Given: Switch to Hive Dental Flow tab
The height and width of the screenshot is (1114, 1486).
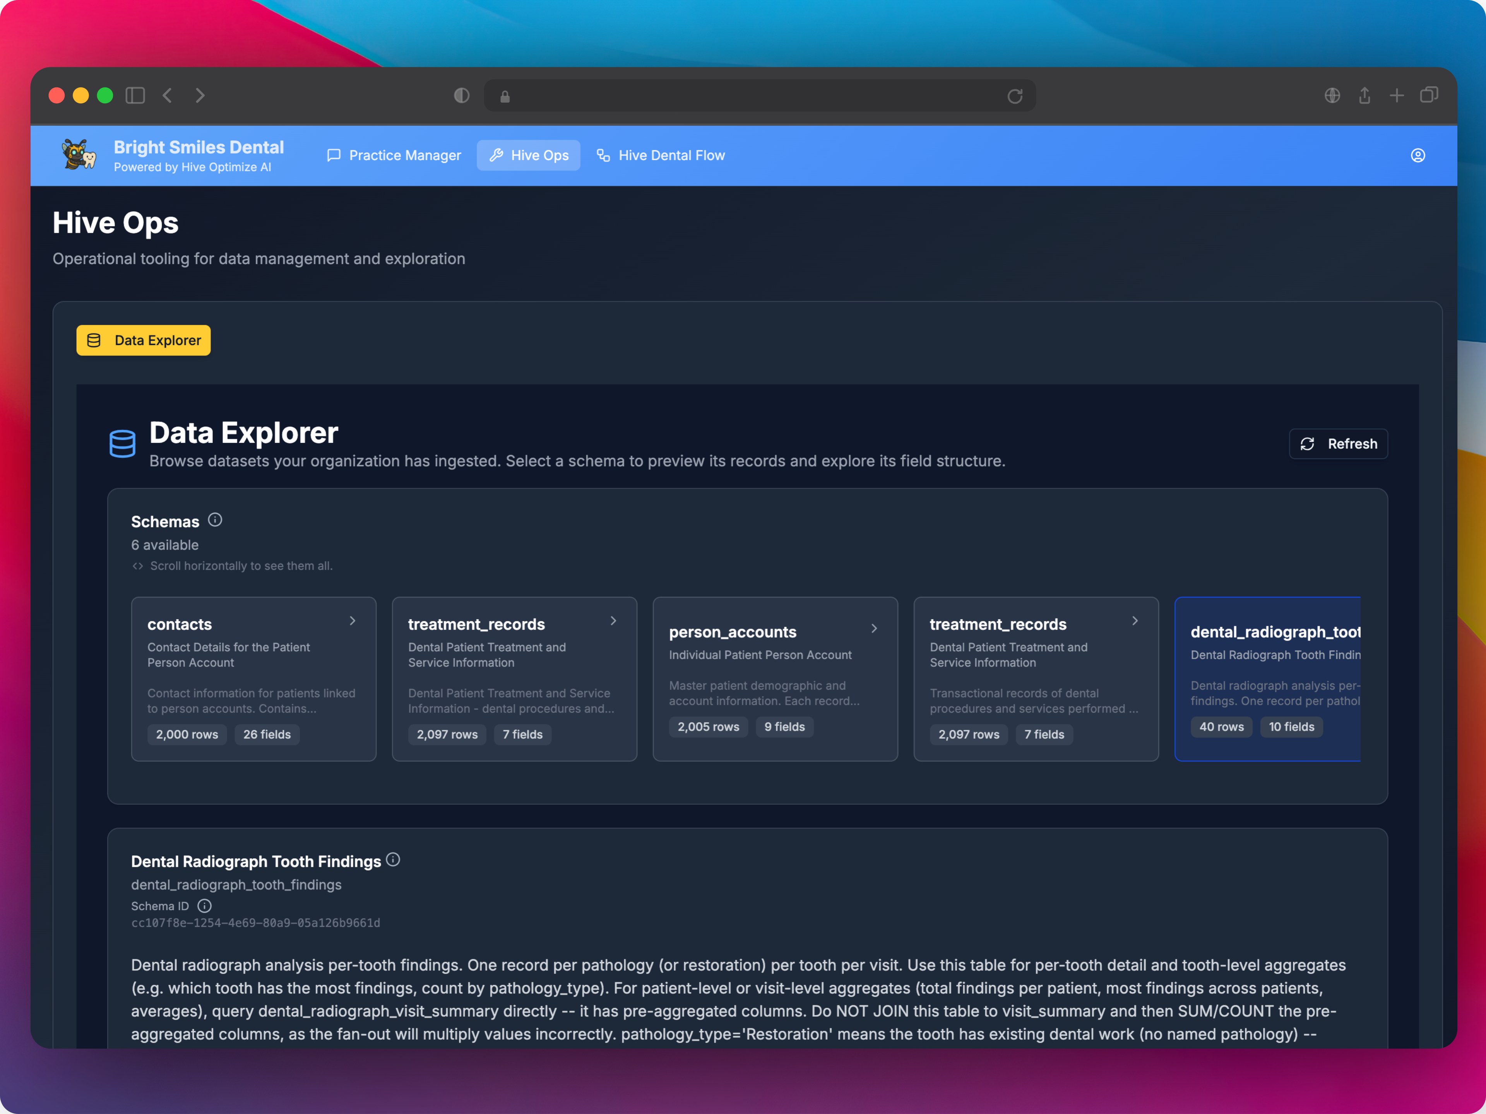Looking at the screenshot, I should tap(661, 155).
